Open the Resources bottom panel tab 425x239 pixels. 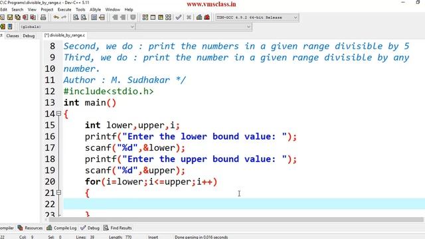pos(30,228)
